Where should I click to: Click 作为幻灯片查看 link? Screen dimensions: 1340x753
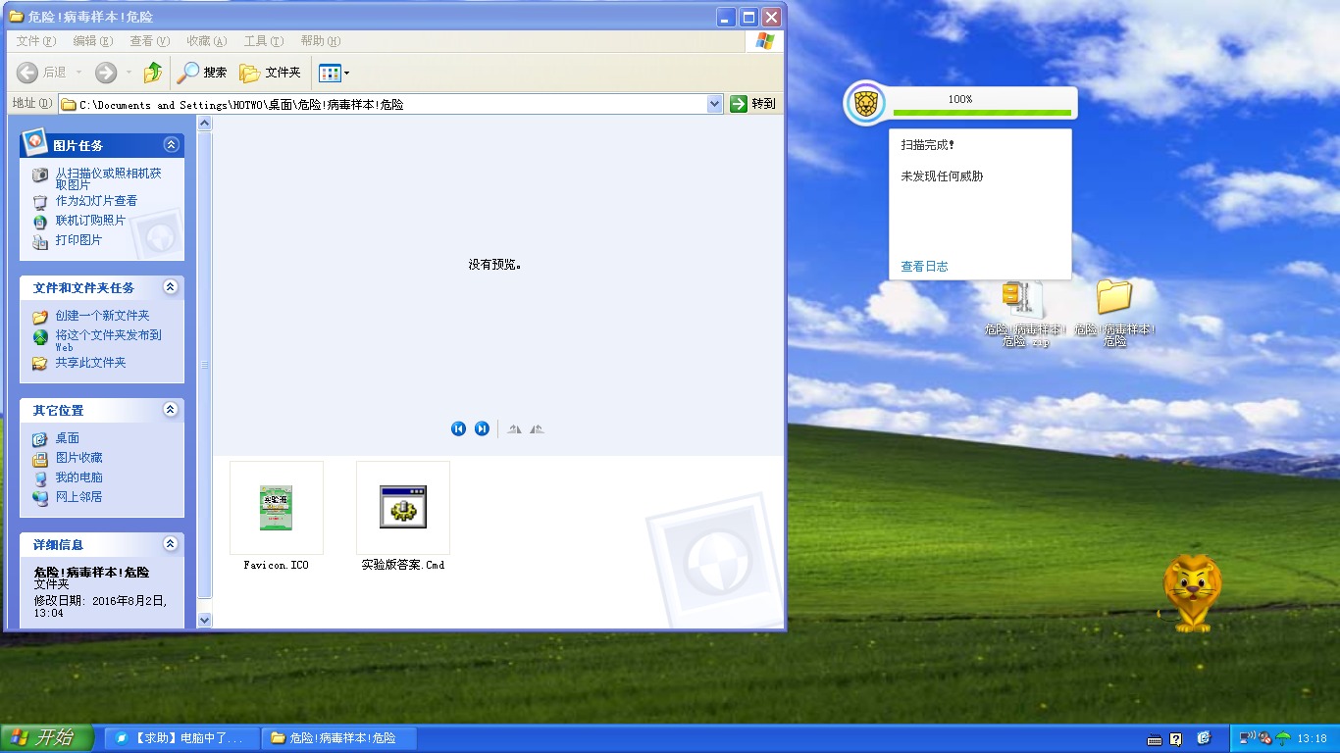click(x=96, y=201)
